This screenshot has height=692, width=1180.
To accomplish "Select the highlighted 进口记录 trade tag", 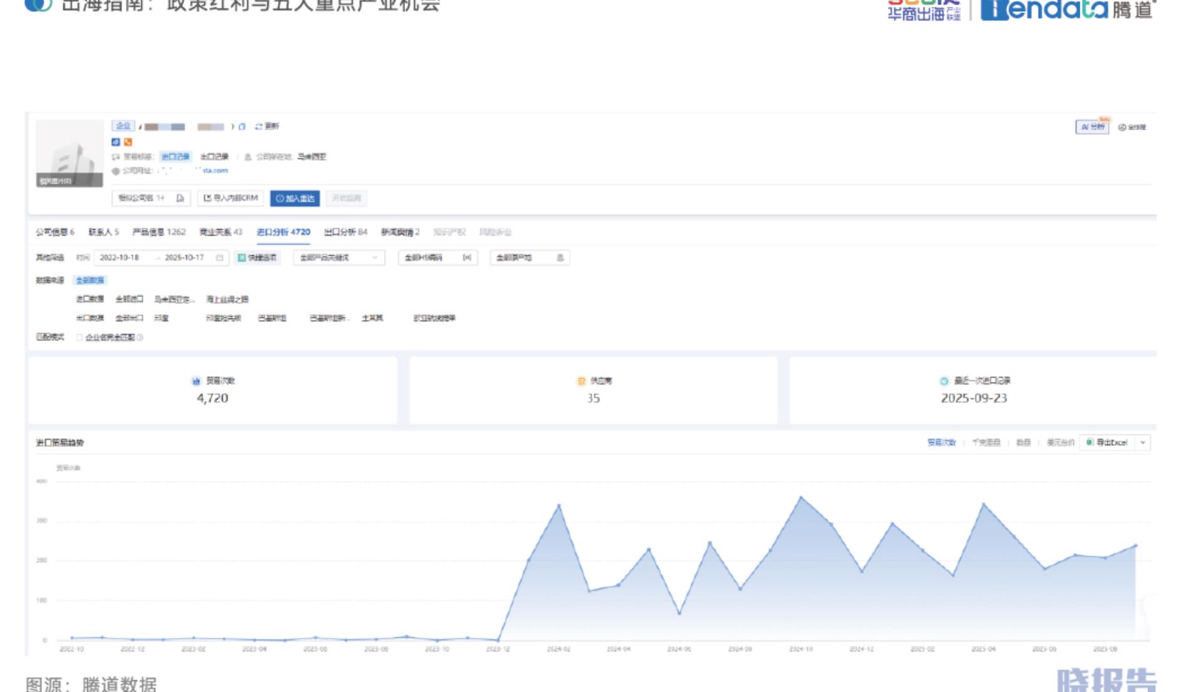I will (175, 156).
